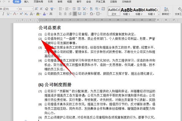
Task: Increase font size with the A+ icon
Action: pos(36,9)
